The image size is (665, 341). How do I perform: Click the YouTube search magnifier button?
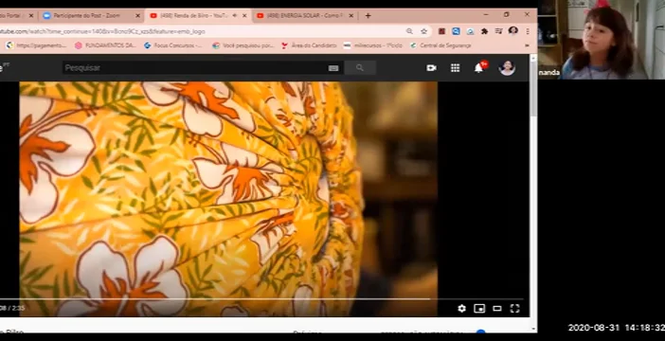point(360,68)
